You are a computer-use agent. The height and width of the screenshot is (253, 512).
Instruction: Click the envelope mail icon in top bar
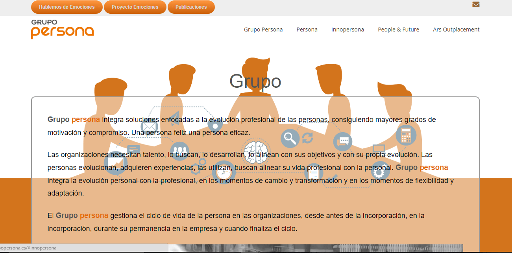point(476,5)
